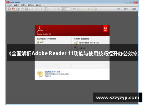Click the fit one full page icon
Viewport: 145px width, 105px height.
(79, 9)
